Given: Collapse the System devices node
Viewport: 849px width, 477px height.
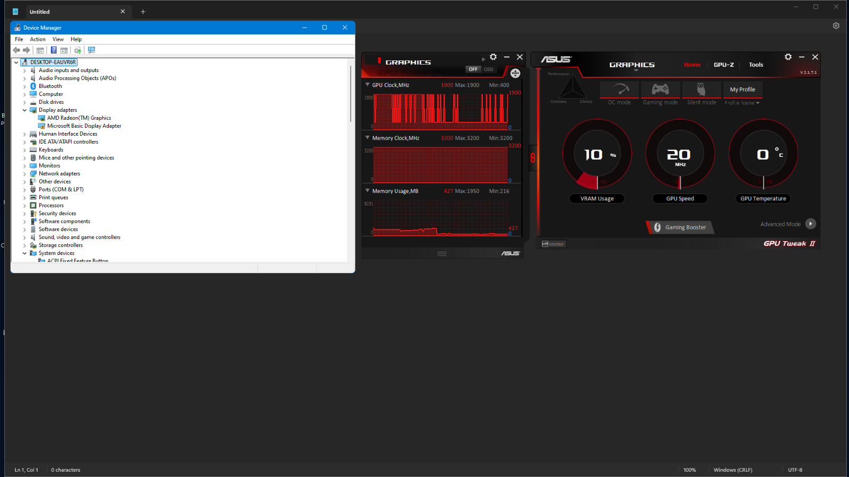Looking at the screenshot, I should [24, 253].
